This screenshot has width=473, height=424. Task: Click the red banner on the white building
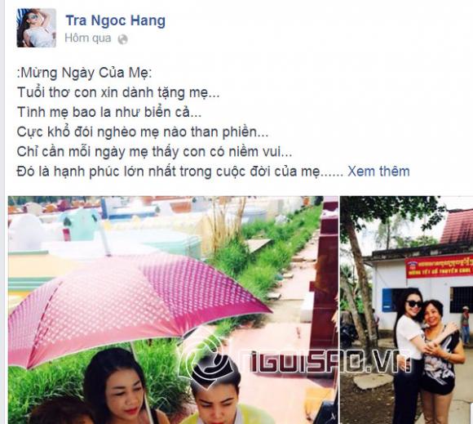439,266
